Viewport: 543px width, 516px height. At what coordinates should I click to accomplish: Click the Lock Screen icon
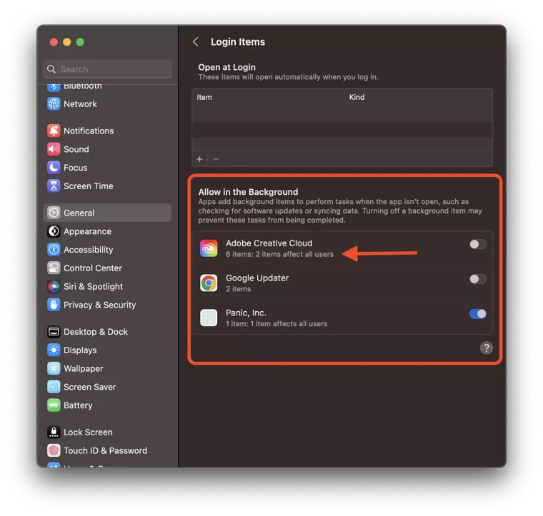point(54,432)
